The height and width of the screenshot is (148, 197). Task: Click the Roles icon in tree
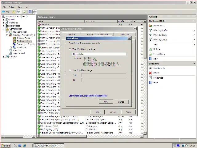click(x=7, y=19)
